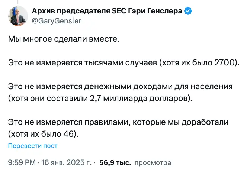Click the word правилами in the post
The width and height of the screenshot is (250, 171).
[x=107, y=122]
